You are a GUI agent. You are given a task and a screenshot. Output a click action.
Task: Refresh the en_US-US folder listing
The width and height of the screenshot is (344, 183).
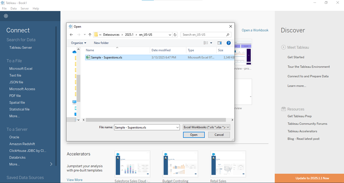[175, 34]
